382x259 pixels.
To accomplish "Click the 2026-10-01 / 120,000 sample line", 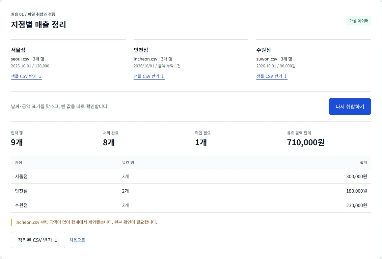I will 30,66.
